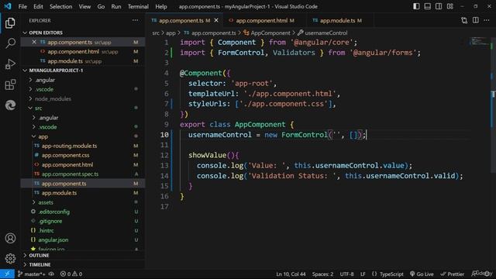Viewport: 496px width, 279px height.
Task: Open the View menu
Action: (x=84, y=6)
